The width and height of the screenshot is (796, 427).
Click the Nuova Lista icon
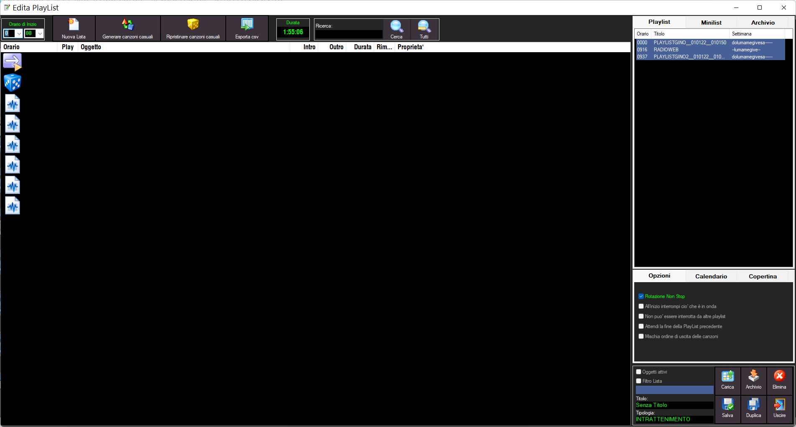point(74,28)
